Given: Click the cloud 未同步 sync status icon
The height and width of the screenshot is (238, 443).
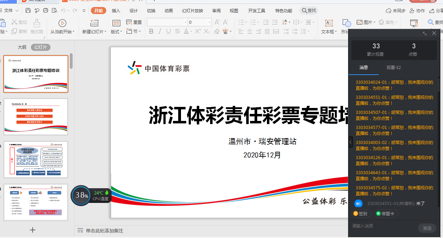Looking at the screenshot, I should (389, 11).
